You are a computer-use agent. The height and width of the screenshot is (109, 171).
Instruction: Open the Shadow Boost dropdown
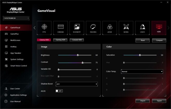[77, 84]
